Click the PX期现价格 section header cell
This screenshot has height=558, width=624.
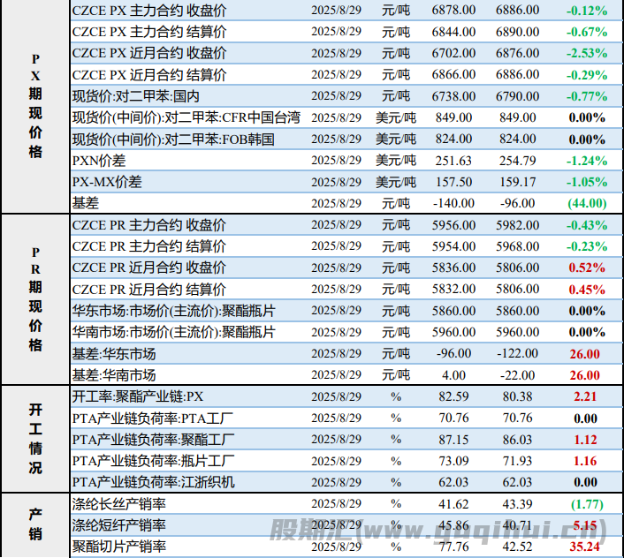click(x=35, y=106)
